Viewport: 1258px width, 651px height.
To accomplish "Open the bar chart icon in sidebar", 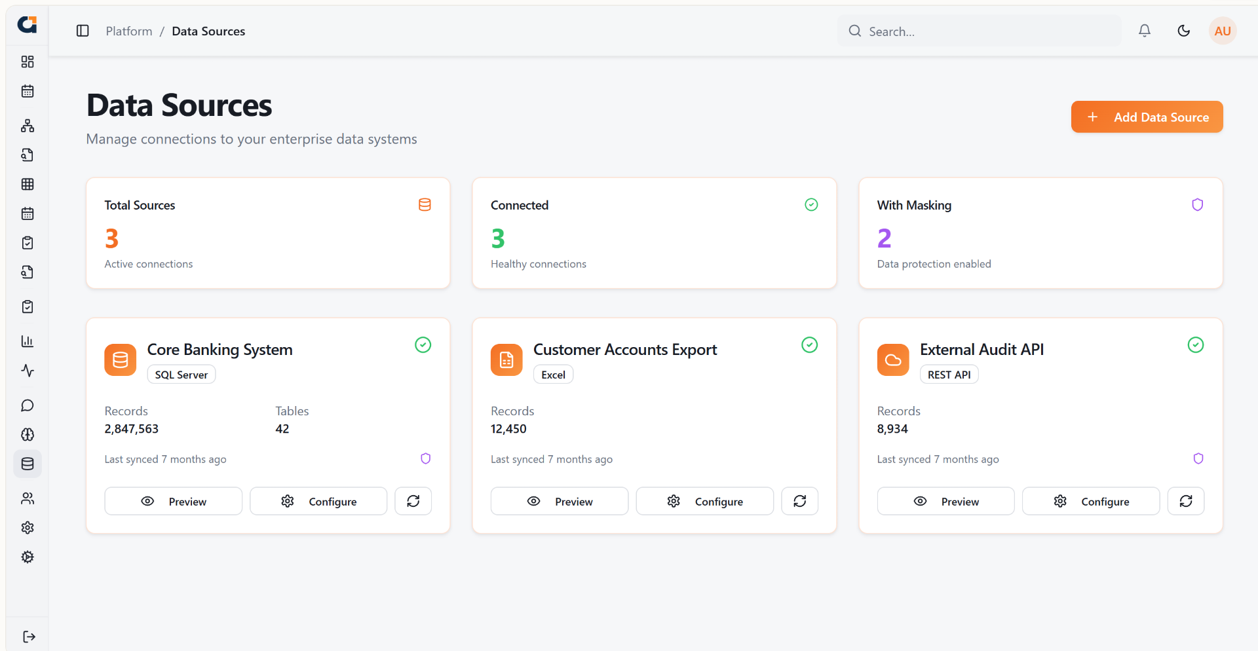I will coord(28,341).
